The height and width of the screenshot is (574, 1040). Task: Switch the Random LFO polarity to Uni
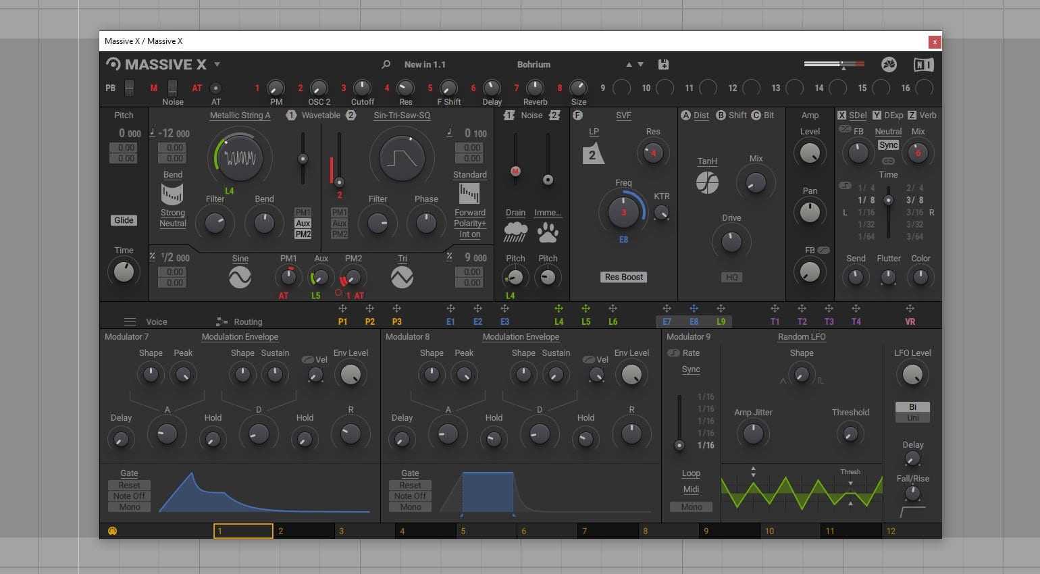(x=912, y=417)
